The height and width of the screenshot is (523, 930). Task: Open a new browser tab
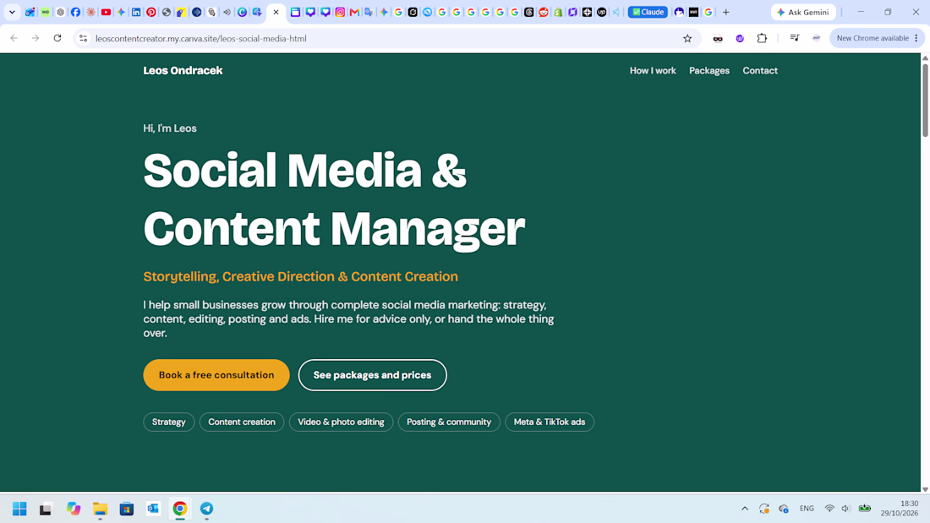726,12
